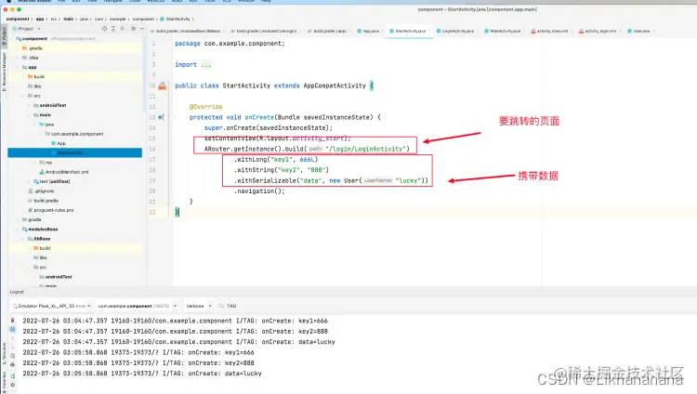The image size is (697, 394).
Task: Click the override gutter icon on line 13
Action: click(x=161, y=117)
